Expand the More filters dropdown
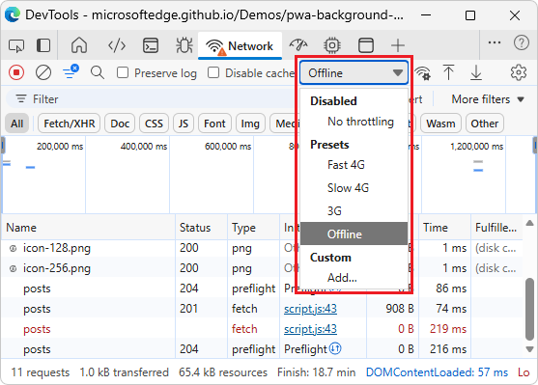 coord(488,99)
